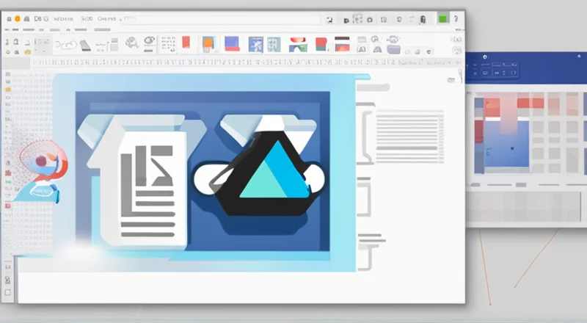Screen dimensions: 587x323
Task: Select the blue square with red bar icon
Action: [232, 44]
